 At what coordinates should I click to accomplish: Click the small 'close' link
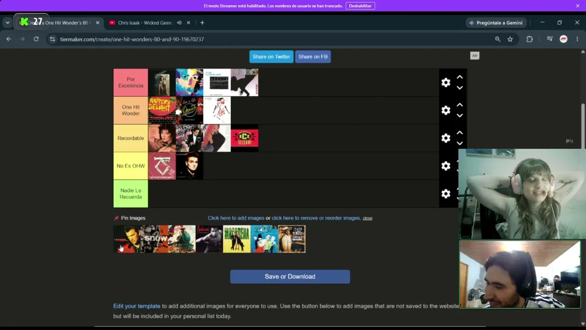[x=368, y=218]
